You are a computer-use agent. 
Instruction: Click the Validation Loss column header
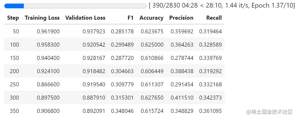click(85, 18)
